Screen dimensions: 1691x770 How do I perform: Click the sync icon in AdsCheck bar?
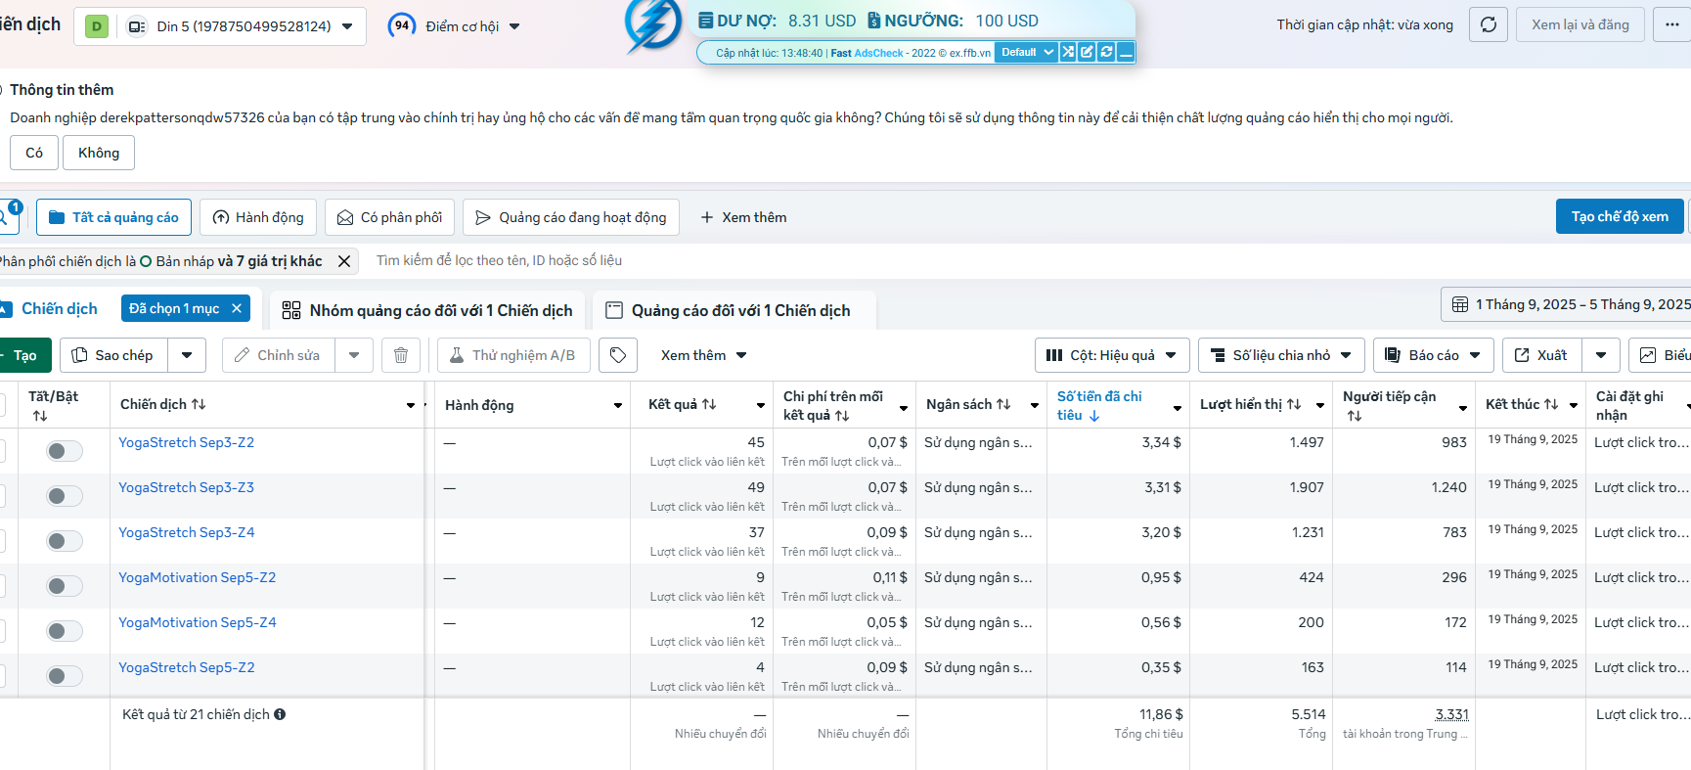[x=1106, y=52]
